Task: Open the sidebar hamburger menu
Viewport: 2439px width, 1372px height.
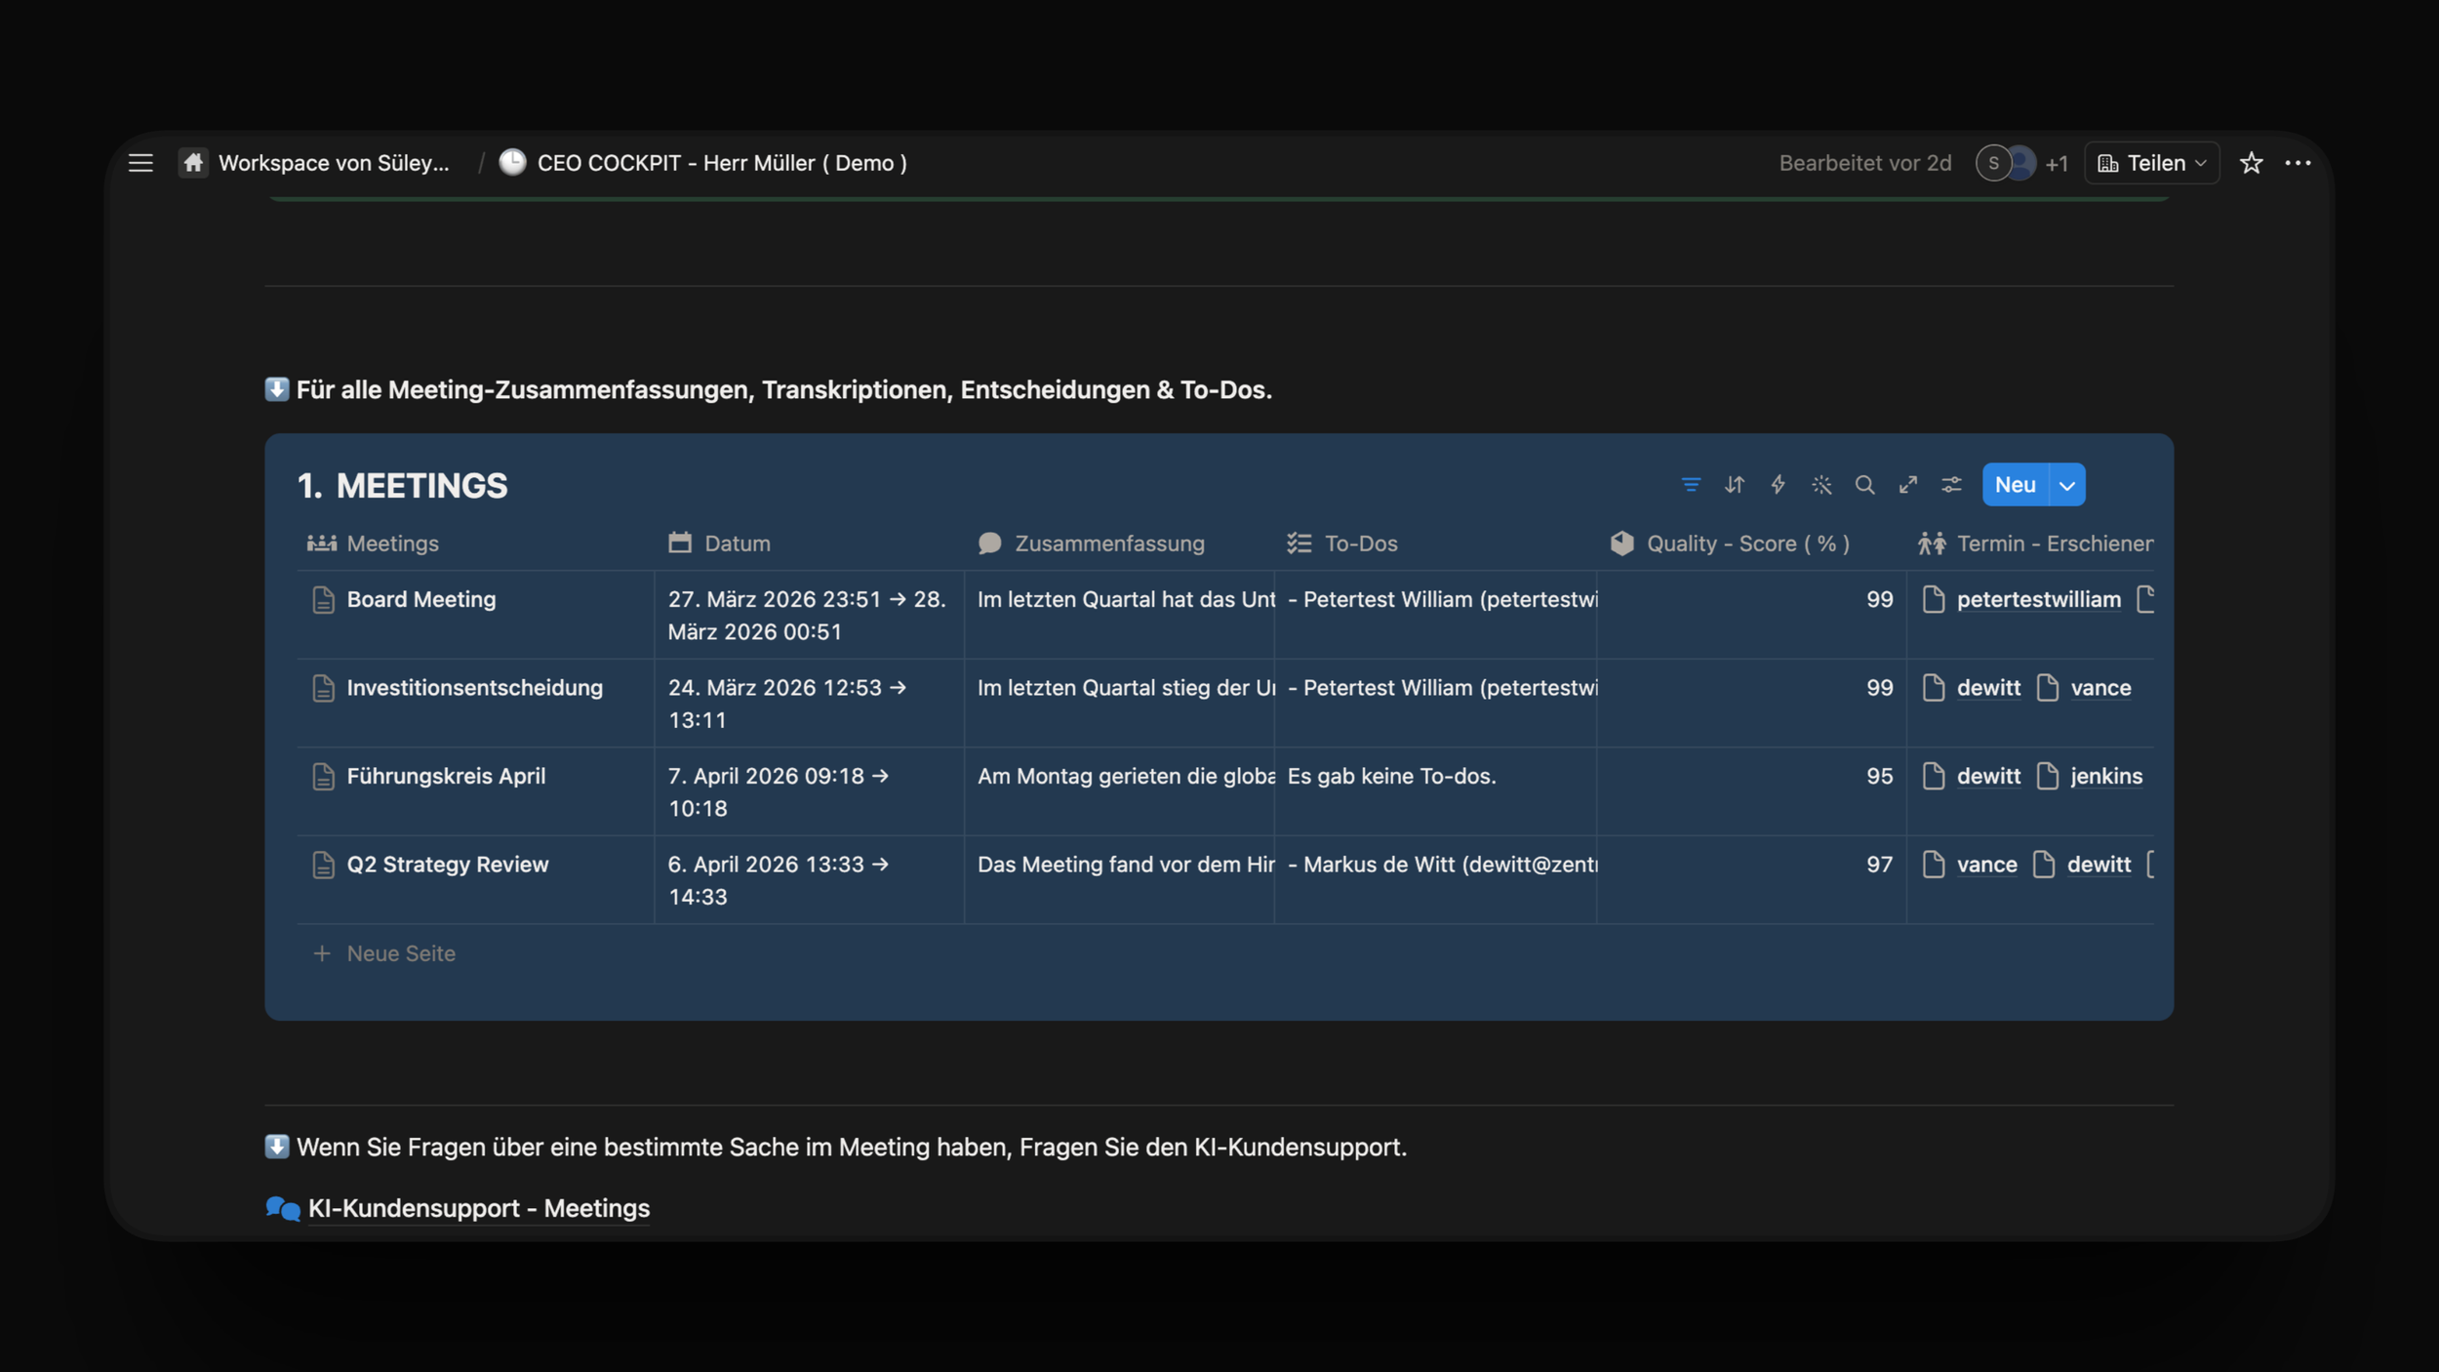Action: (x=140, y=163)
